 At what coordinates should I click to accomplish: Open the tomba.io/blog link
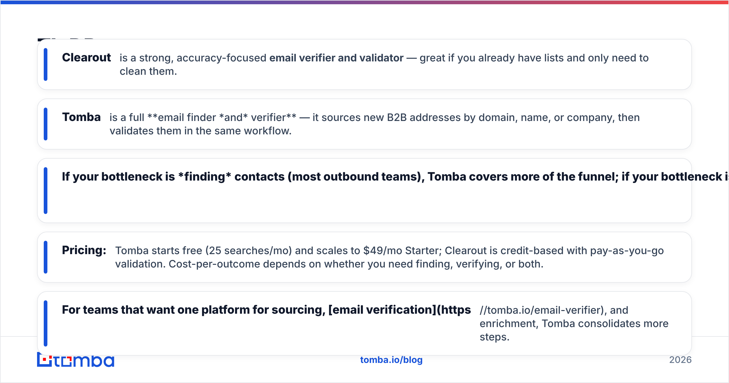(x=391, y=360)
